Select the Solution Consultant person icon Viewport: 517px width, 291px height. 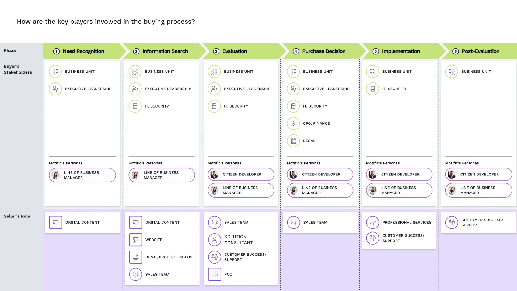pyautogui.click(x=215, y=240)
